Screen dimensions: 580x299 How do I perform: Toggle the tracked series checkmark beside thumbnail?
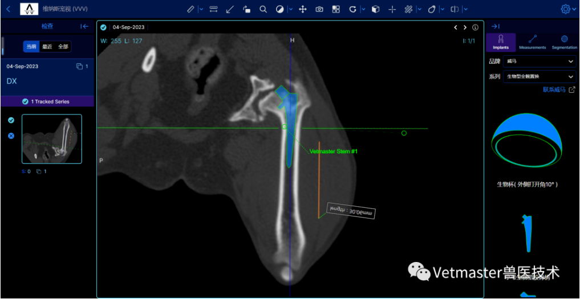click(x=11, y=120)
